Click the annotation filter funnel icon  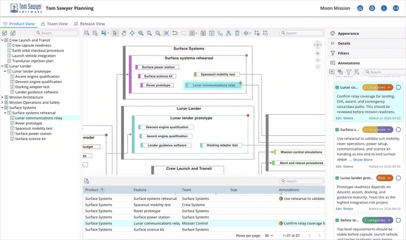click(349, 72)
